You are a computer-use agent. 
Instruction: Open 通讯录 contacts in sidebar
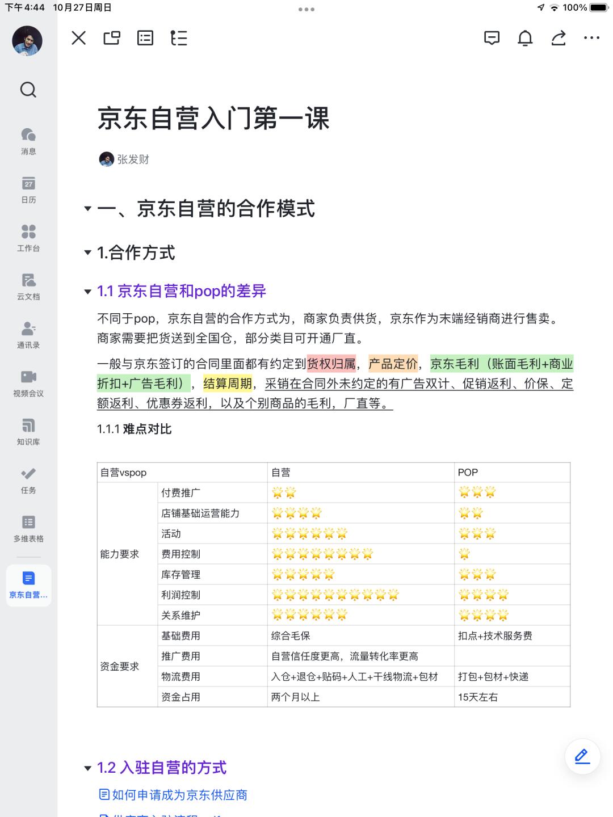28,335
